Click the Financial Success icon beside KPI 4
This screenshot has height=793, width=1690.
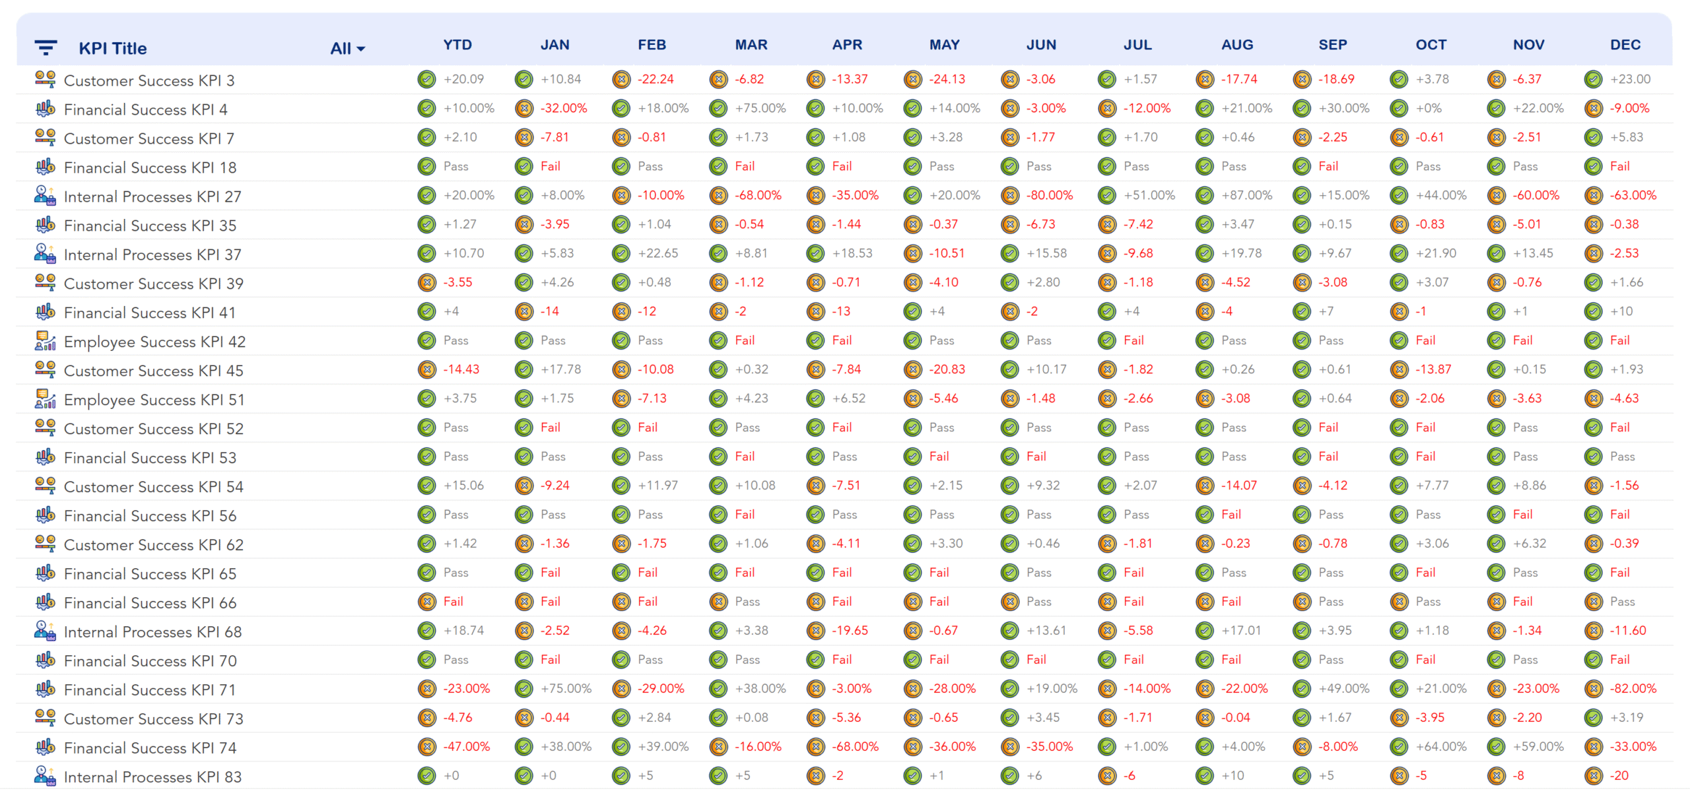(x=44, y=108)
